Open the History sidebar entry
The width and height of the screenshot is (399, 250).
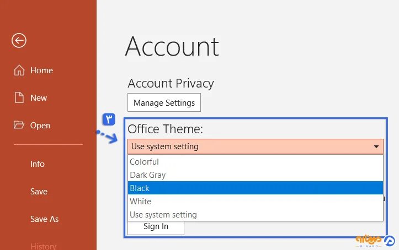(43, 246)
